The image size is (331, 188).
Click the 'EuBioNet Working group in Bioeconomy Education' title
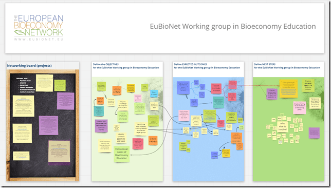tap(233, 26)
